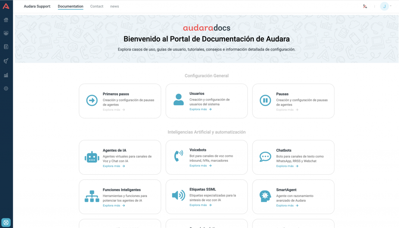Viewport: 399px width, 228px height.
Task: Click the Pausas pause icon
Action: pos(265,101)
